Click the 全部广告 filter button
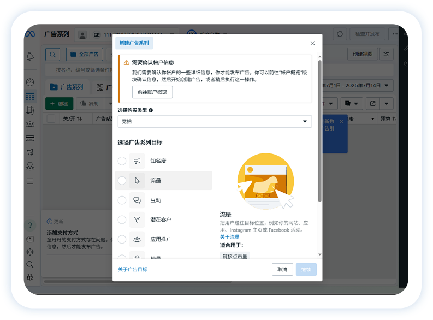Viewport: 433px width, 320px height. coord(85,55)
